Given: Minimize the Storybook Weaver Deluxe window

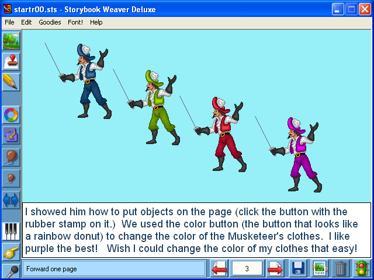Looking at the screenshot, I should coord(338,9).
